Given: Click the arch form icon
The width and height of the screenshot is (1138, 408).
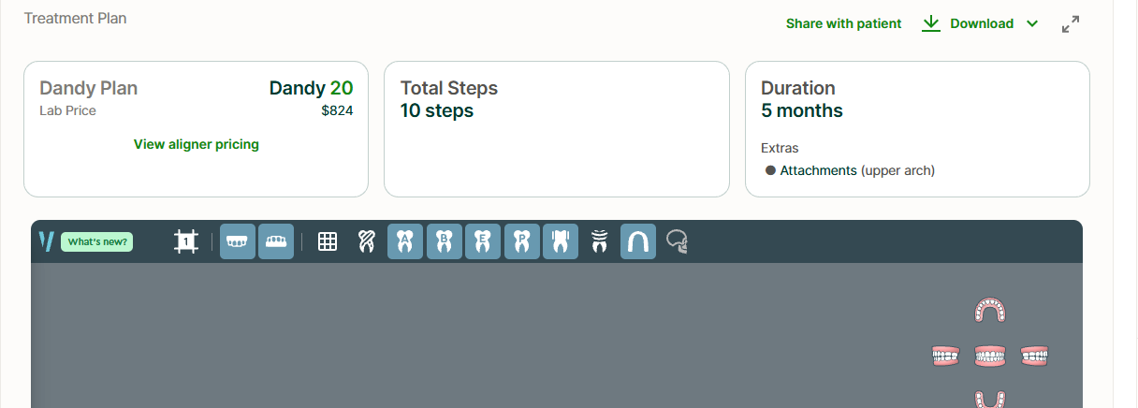Looking at the screenshot, I should click(638, 241).
